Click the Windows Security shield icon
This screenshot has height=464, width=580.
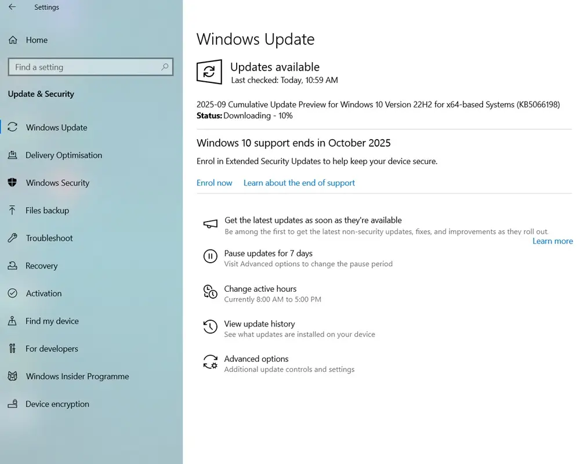coord(12,183)
